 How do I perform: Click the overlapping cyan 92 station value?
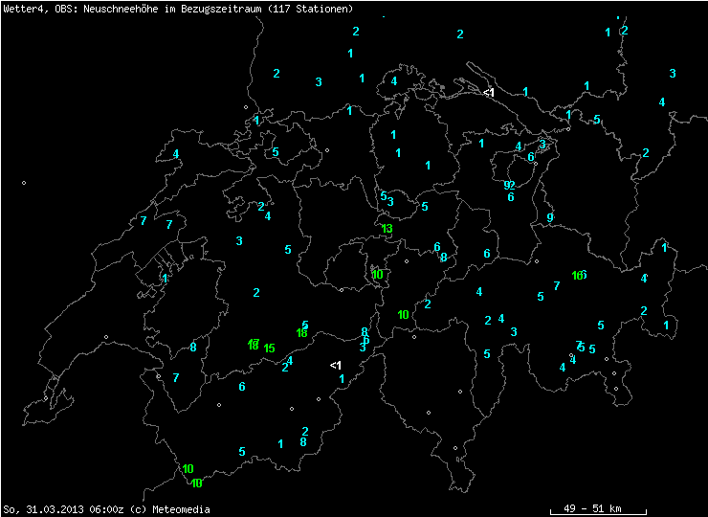[x=510, y=185]
